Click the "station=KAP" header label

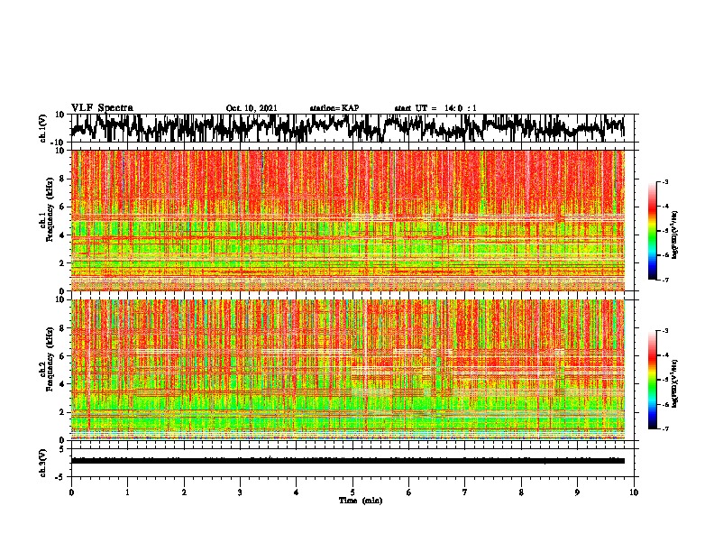(x=334, y=108)
